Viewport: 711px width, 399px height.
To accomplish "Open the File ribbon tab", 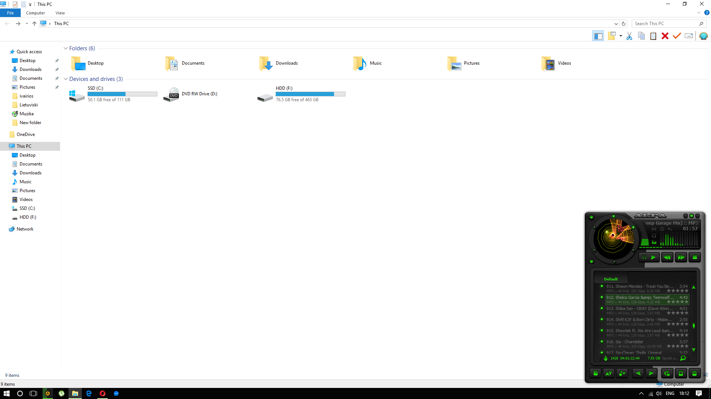I will (10, 13).
